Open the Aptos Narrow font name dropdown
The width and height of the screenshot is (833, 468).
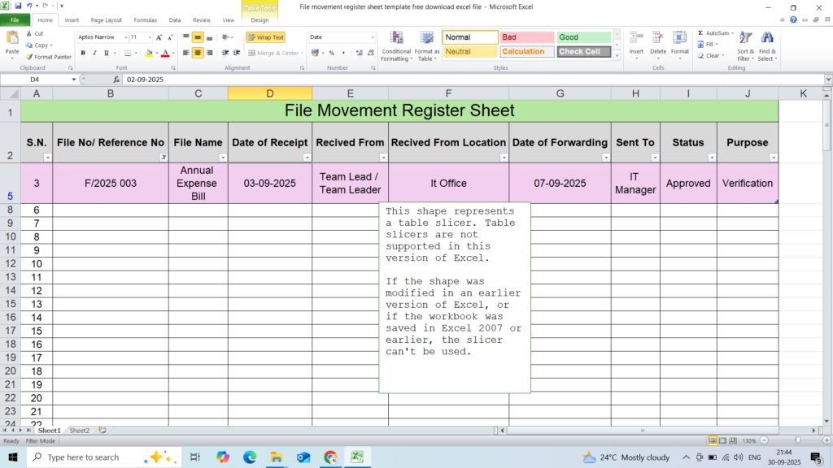click(125, 37)
